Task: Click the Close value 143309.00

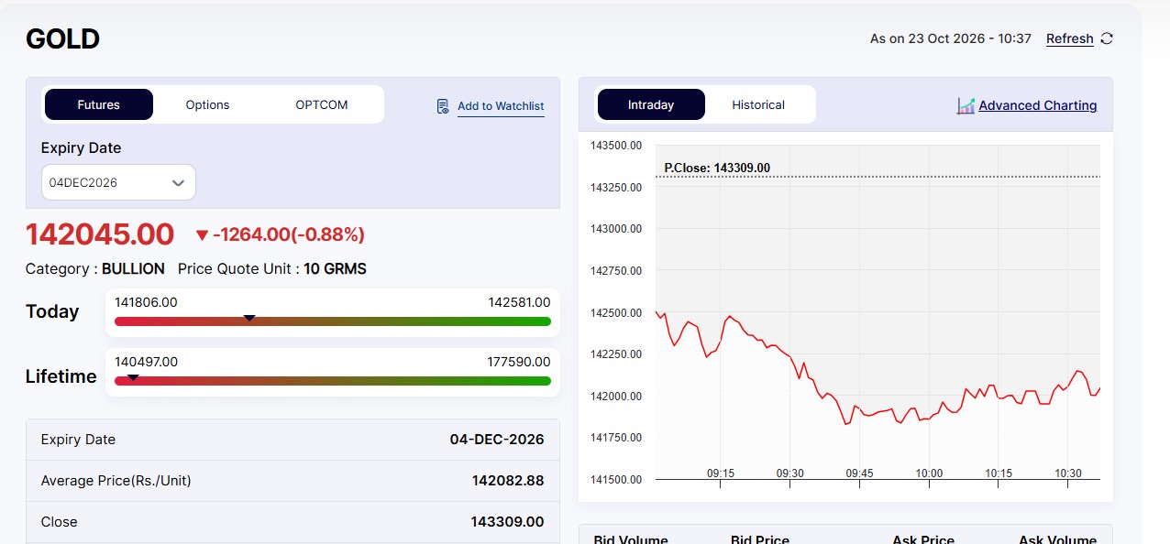Action: tap(508, 522)
